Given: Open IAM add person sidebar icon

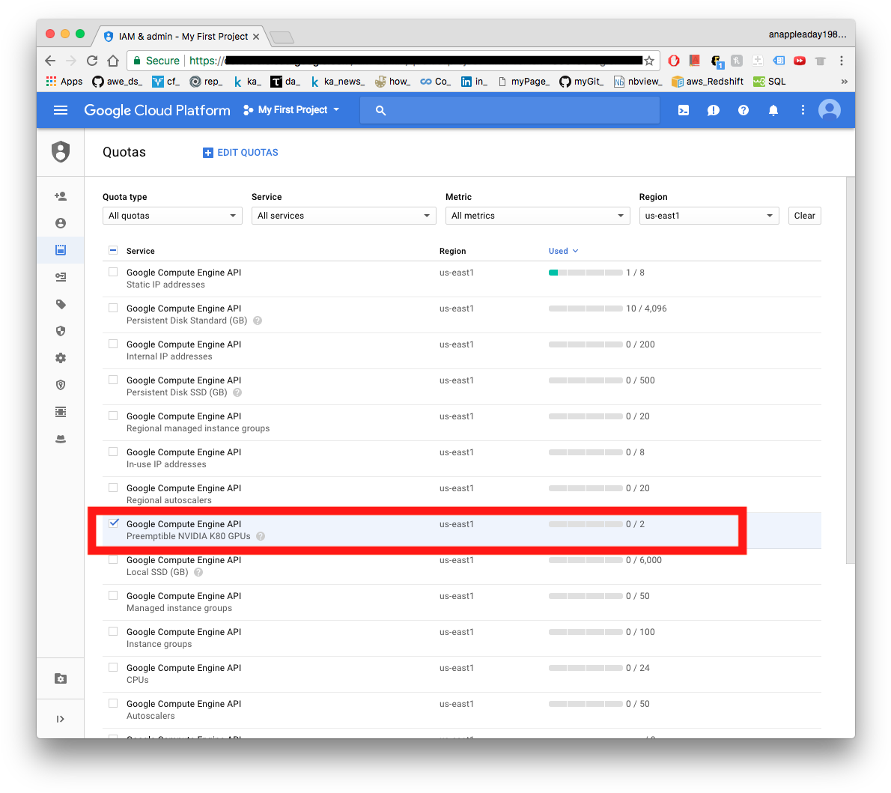Looking at the screenshot, I should point(61,196).
